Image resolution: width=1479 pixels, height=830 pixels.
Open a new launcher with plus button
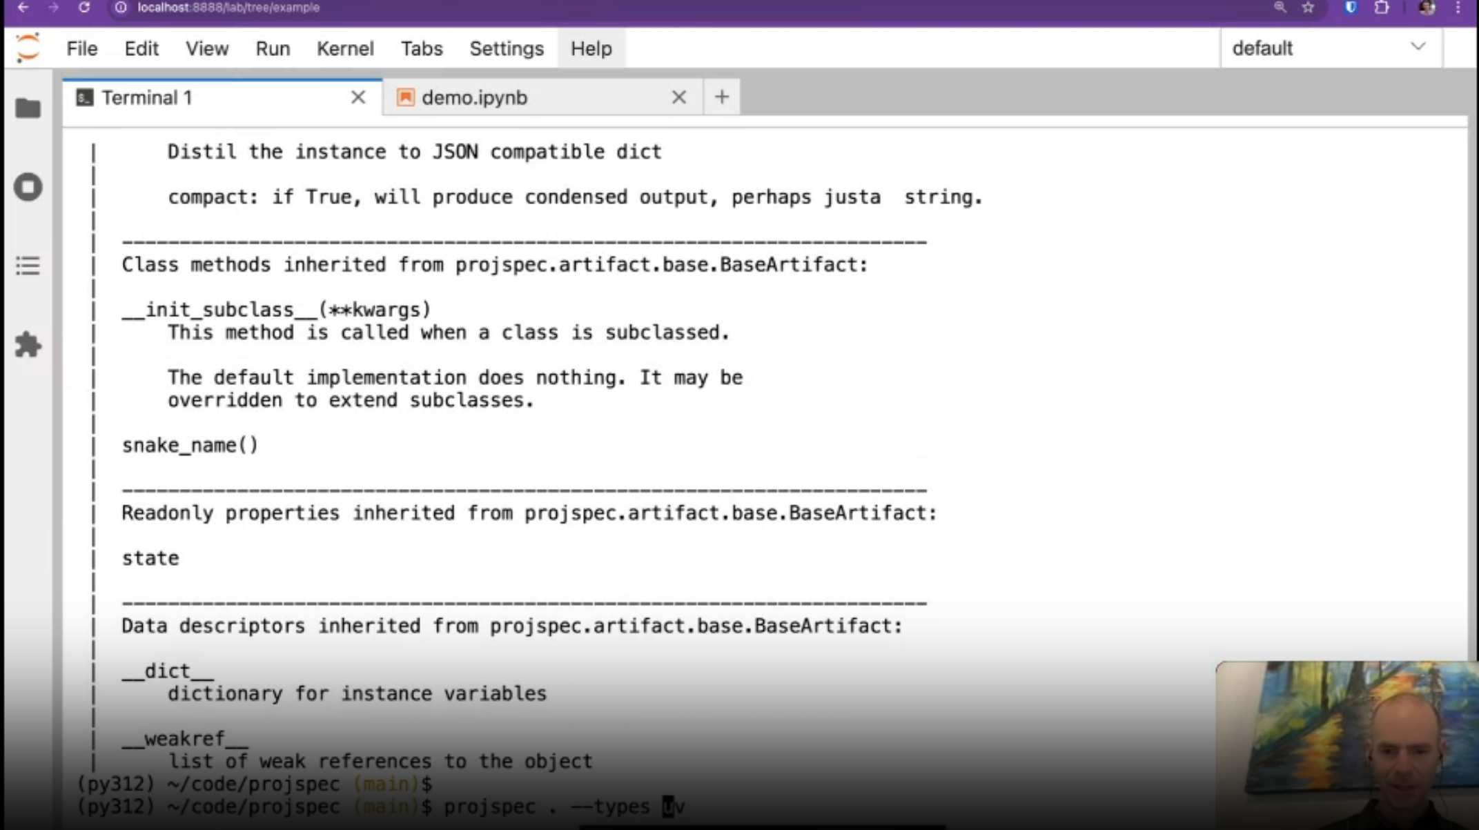(x=721, y=97)
